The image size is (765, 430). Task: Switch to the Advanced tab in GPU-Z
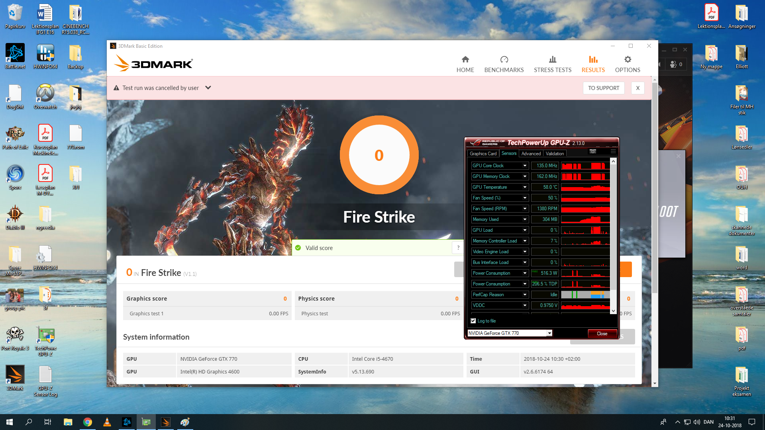coord(531,154)
